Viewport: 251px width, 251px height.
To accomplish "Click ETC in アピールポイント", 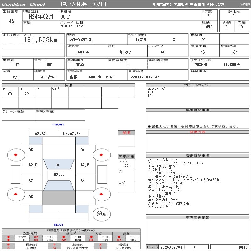I will point(150,96).
